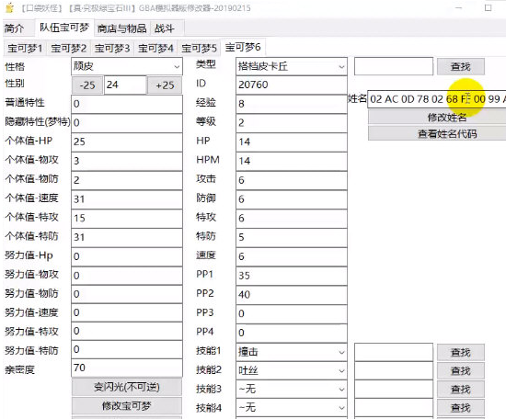Click the 查找 button for 技能3

pyautogui.click(x=461, y=390)
